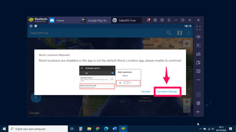Open keyboard controls in the sidebar
The height and width of the screenshot is (132, 236).
pos(198,54)
